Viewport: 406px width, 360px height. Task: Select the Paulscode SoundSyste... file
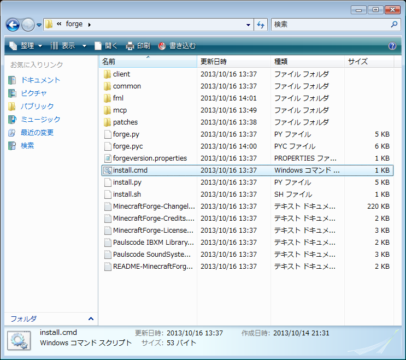click(x=152, y=255)
